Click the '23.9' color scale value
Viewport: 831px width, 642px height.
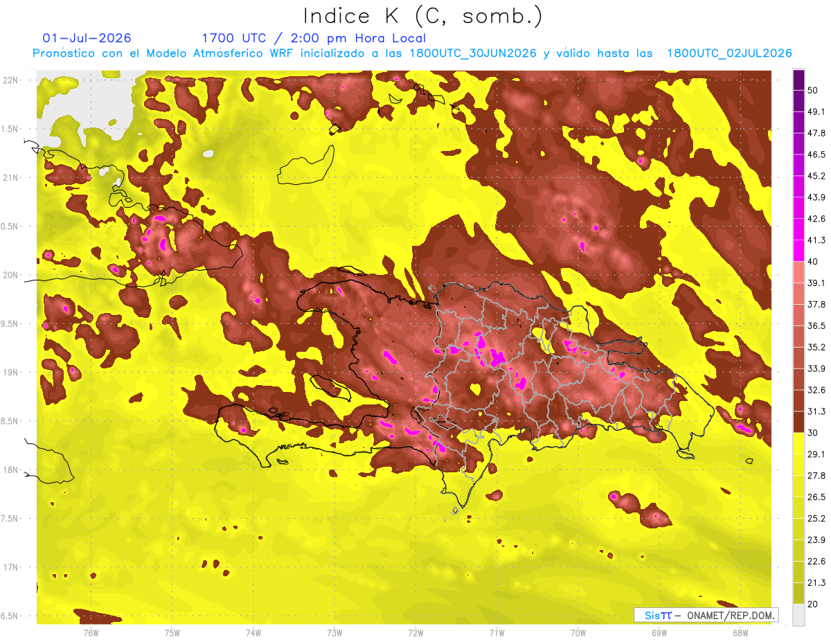pos(816,540)
